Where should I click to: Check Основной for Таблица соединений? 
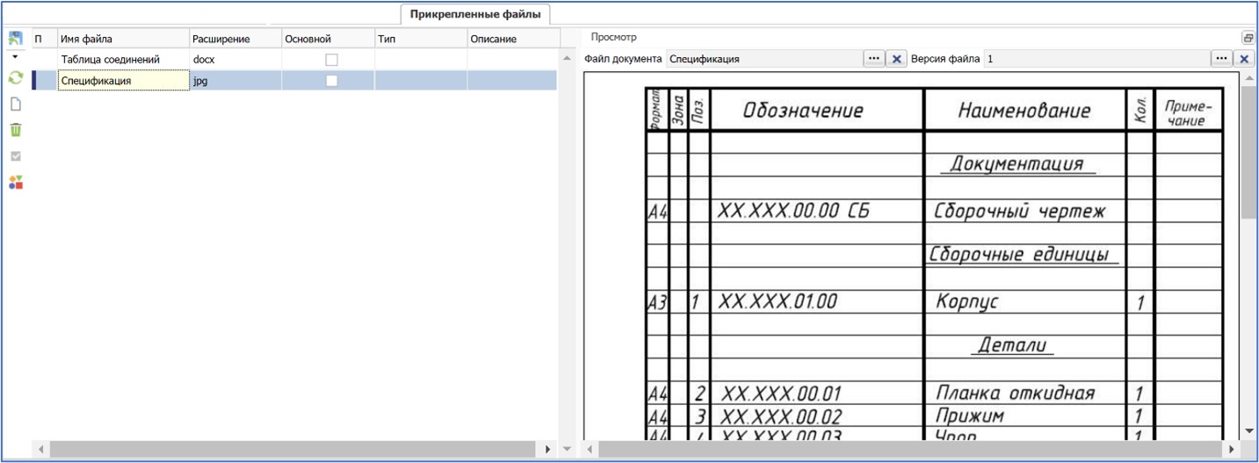pyautogui.click(x=331, y=60)
